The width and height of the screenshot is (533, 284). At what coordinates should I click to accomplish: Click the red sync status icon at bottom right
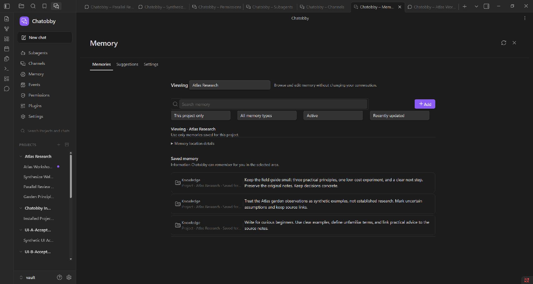527,280
